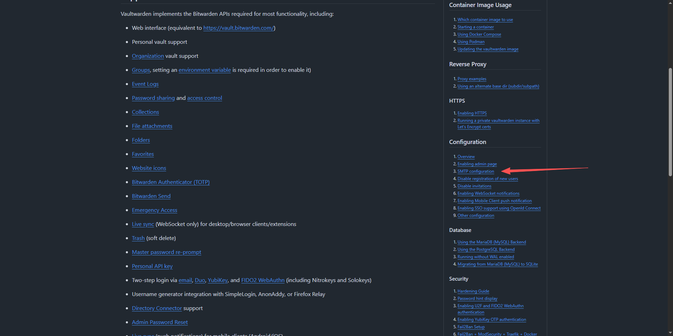Open Enabling admin page link

[x=477, y=164]
